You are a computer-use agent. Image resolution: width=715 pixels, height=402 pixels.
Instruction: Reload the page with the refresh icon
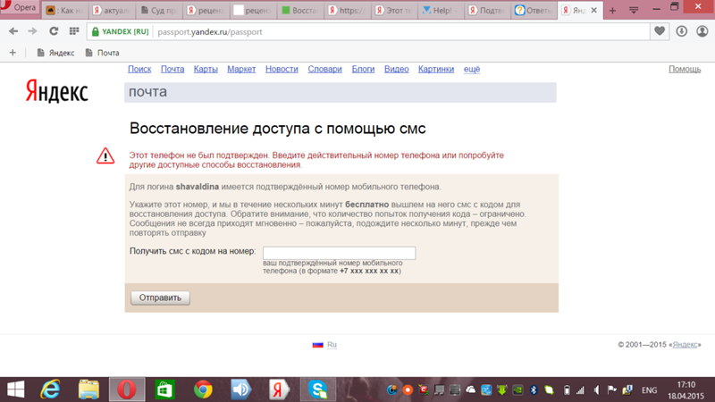pyautogui.click(x=54, y=31)
